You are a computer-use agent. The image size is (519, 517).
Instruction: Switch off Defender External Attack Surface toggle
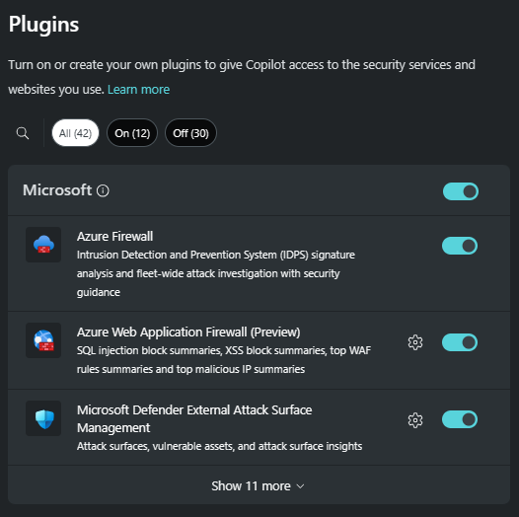460,419
